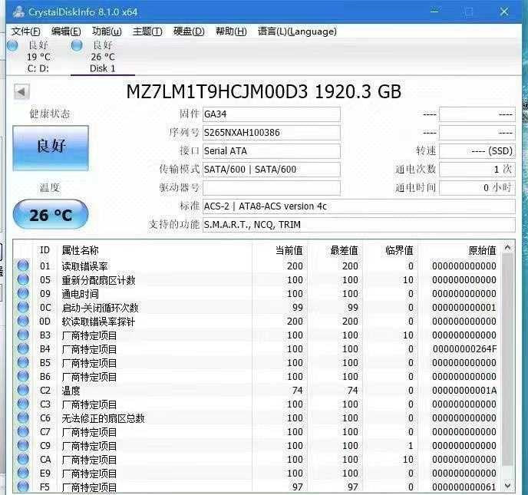This screenshot has width=528, height=495.
Task: Click the 最差值 column header
Action: (344, 250)
